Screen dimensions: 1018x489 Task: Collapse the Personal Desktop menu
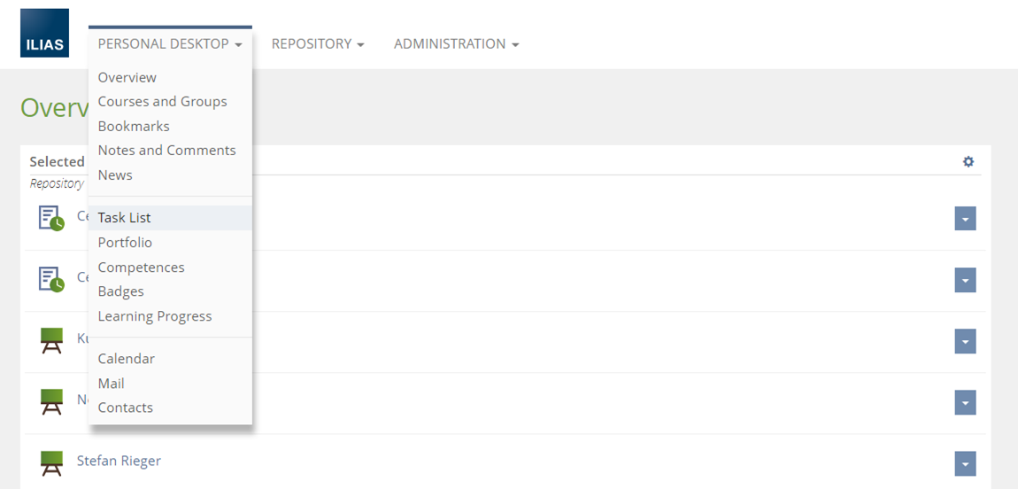pyautogui.click(x=170, y=44)
